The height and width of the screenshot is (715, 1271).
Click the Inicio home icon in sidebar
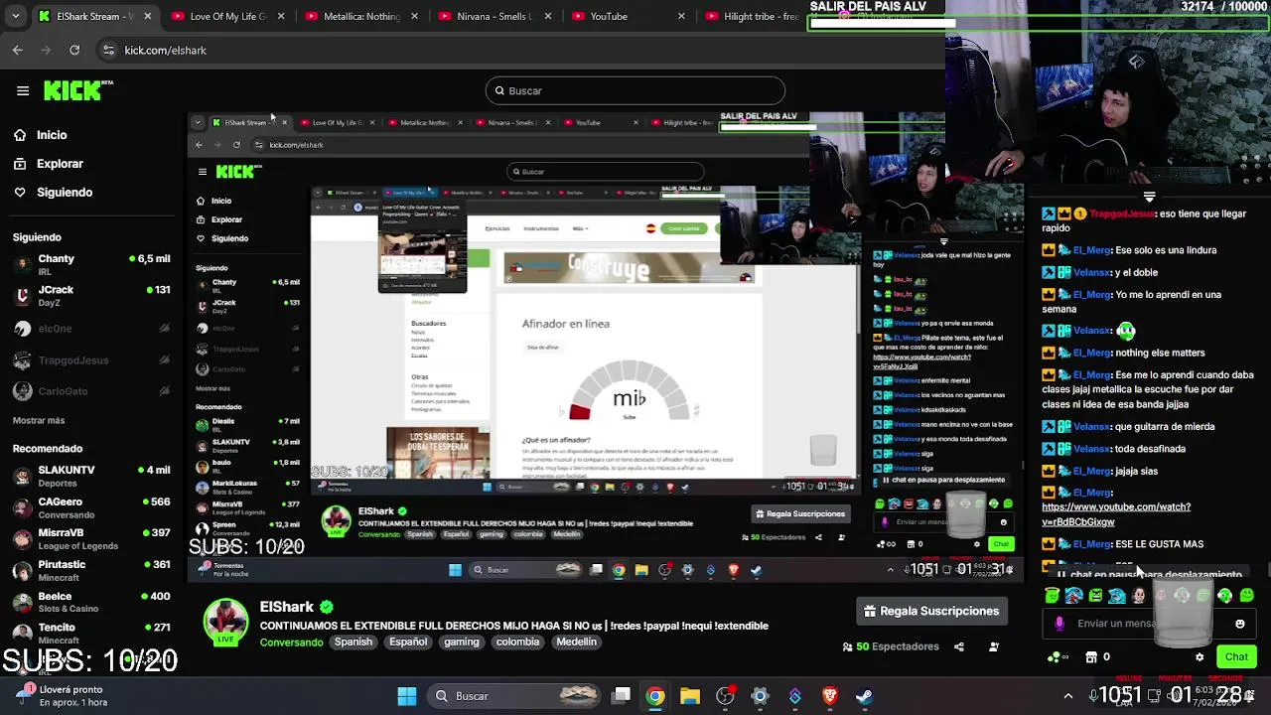20,135
